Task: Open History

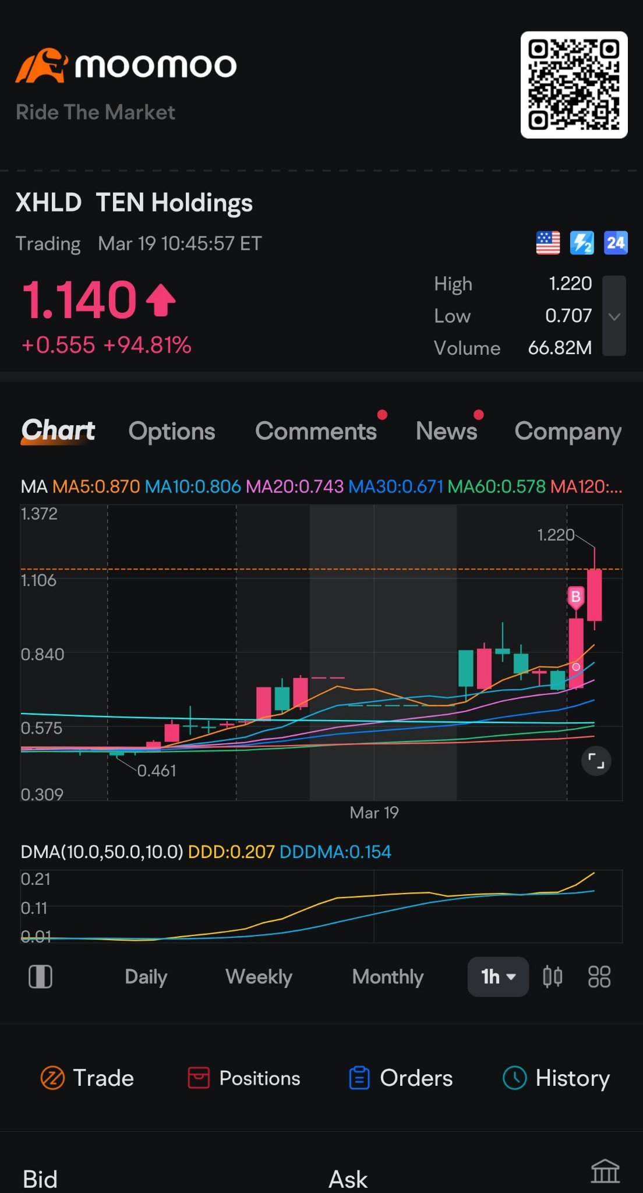Action: 556,1078
